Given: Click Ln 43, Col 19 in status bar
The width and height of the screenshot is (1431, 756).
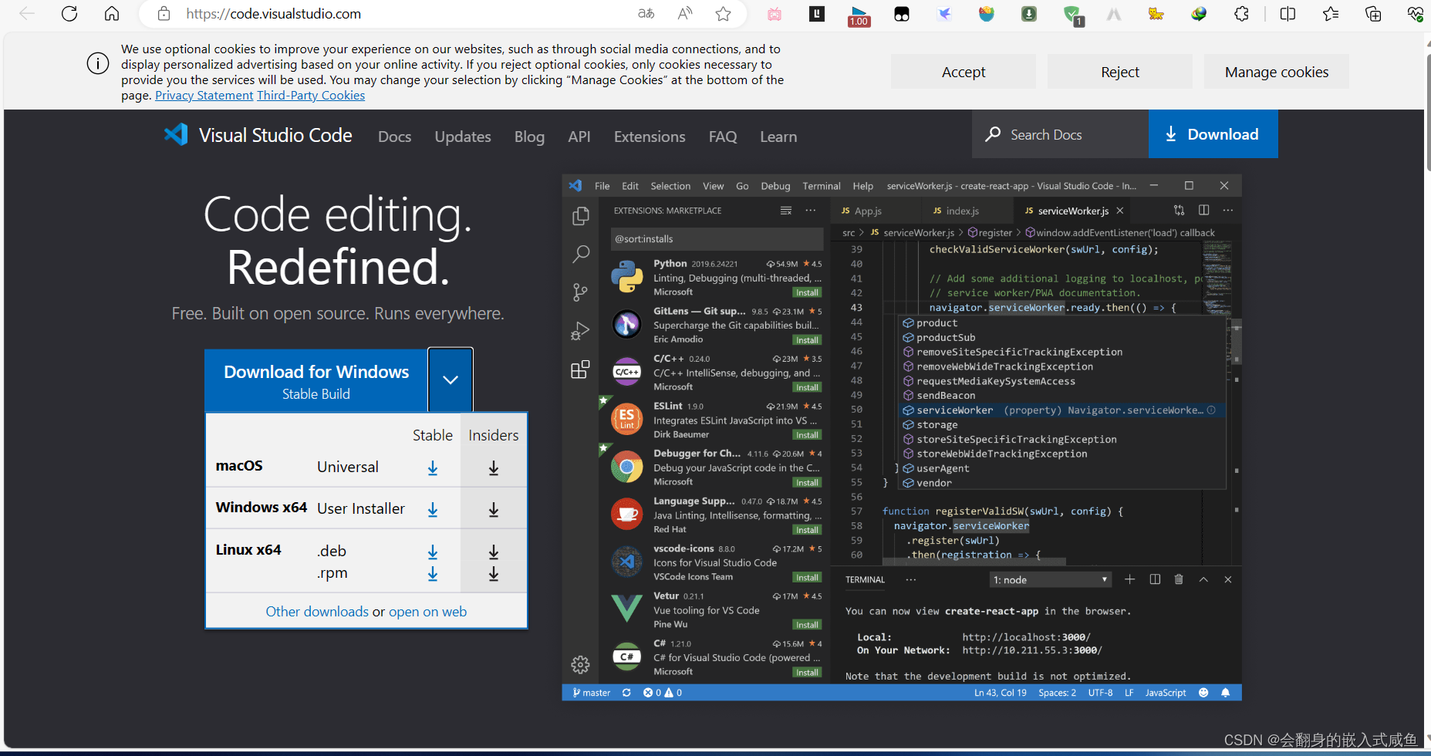Looking at the screenshot, I should click(1000, 693).
